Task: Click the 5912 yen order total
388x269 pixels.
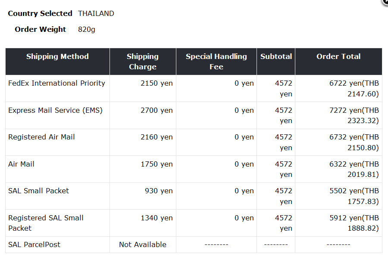Action: (x=354, y=223)
